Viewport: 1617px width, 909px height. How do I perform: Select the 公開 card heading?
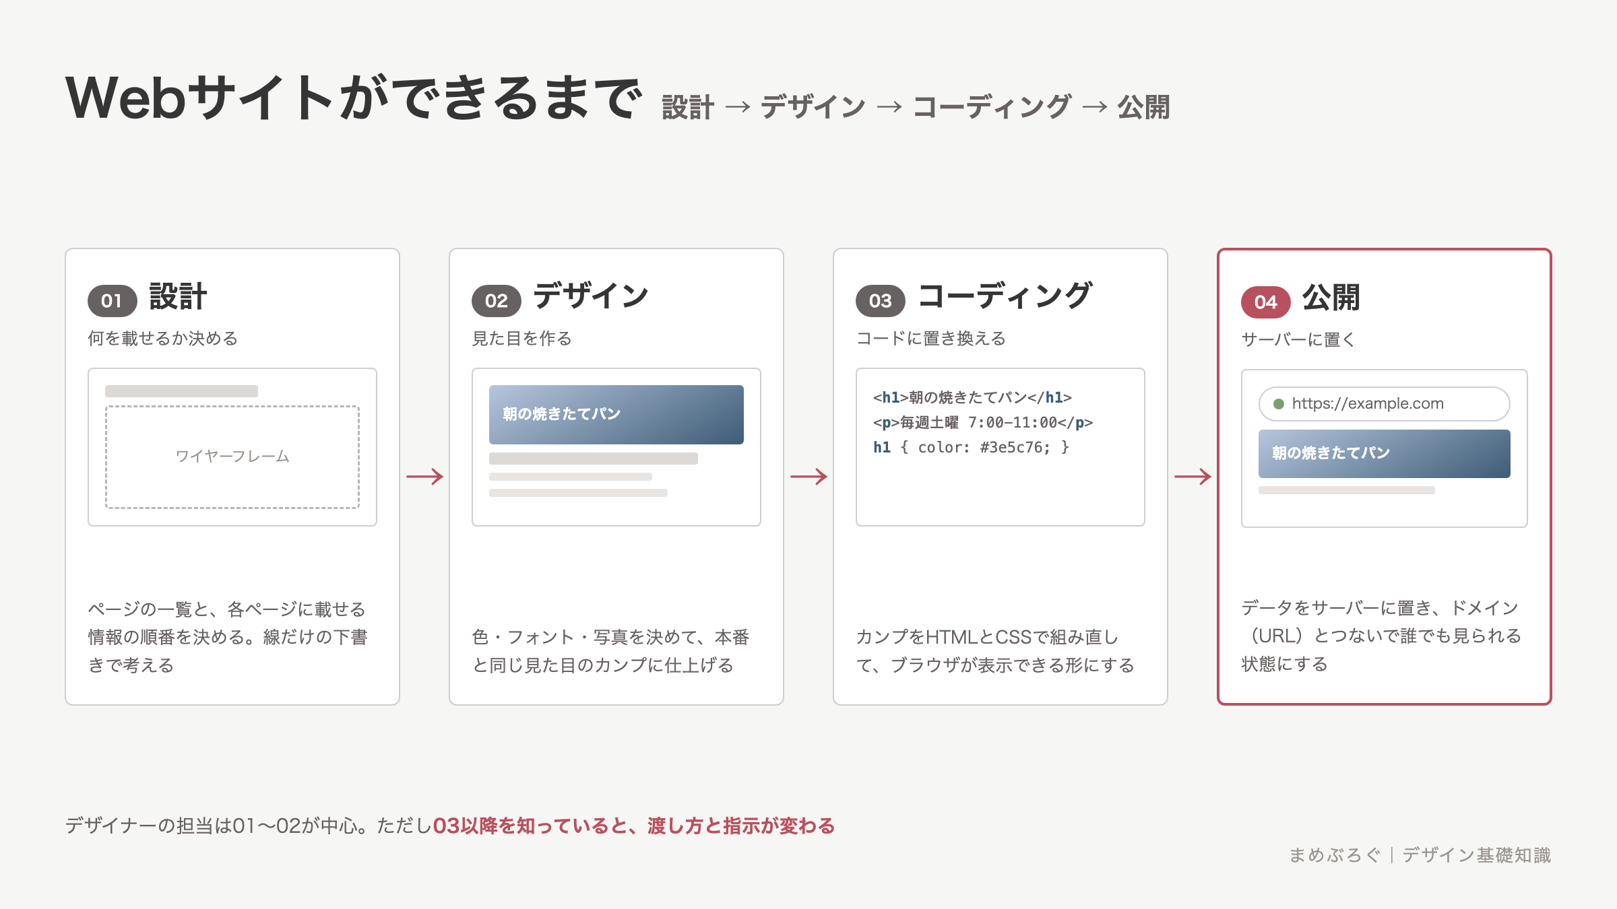pos(1331,298)
